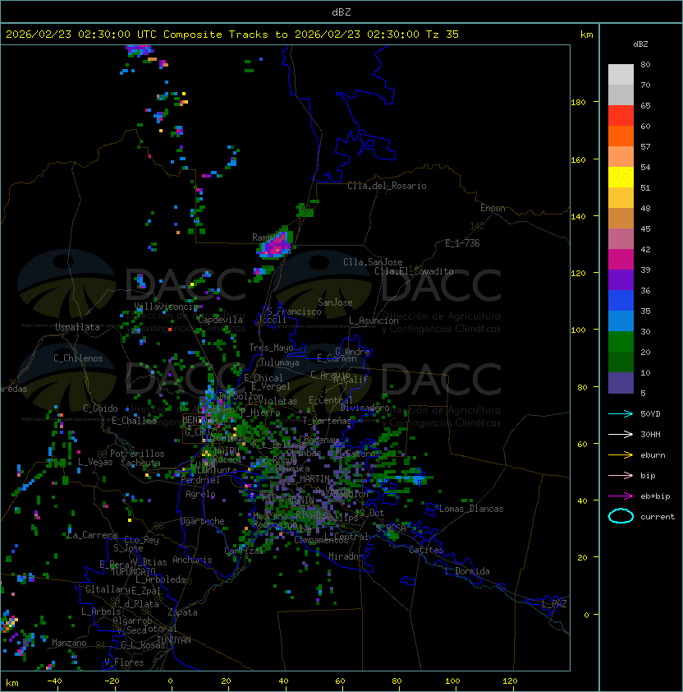Click the 'Anchoris' map label
The image size is (683, 692).
click(x=192, y=560)
